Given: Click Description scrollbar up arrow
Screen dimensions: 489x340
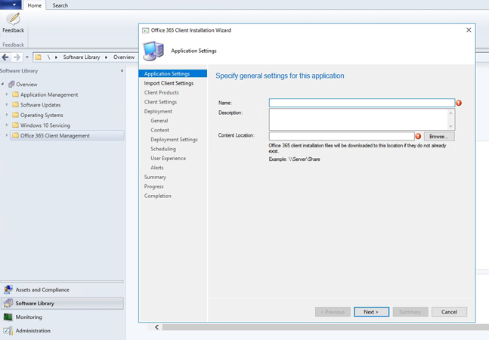Looking at the screenshot, I should click(451, 113).
